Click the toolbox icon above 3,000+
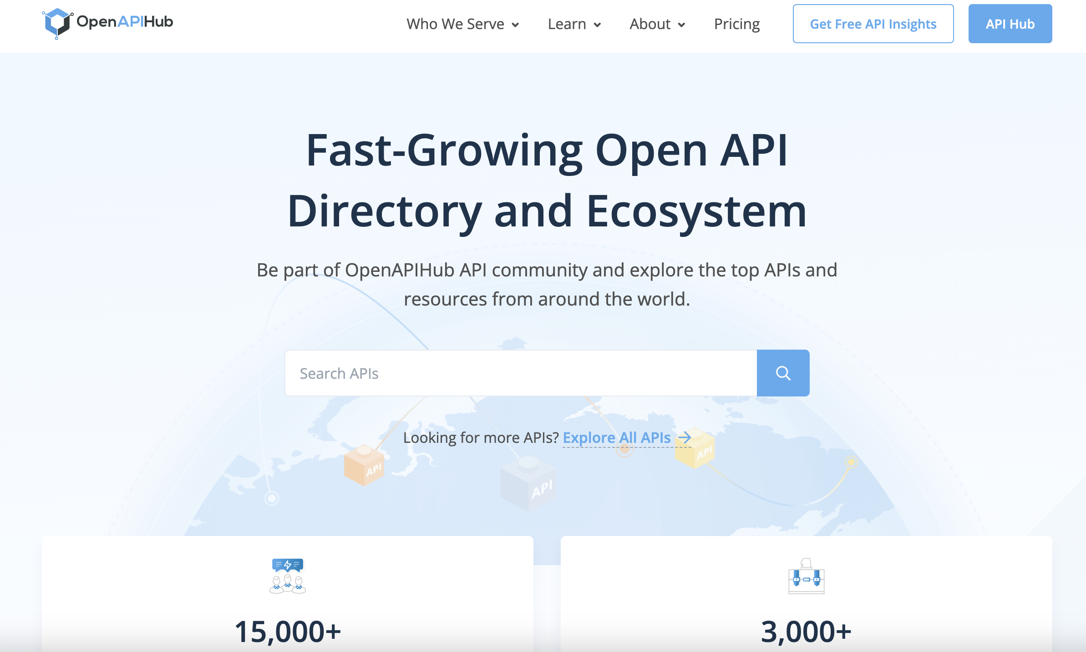1086x652 pixels. tap(806, 576)
